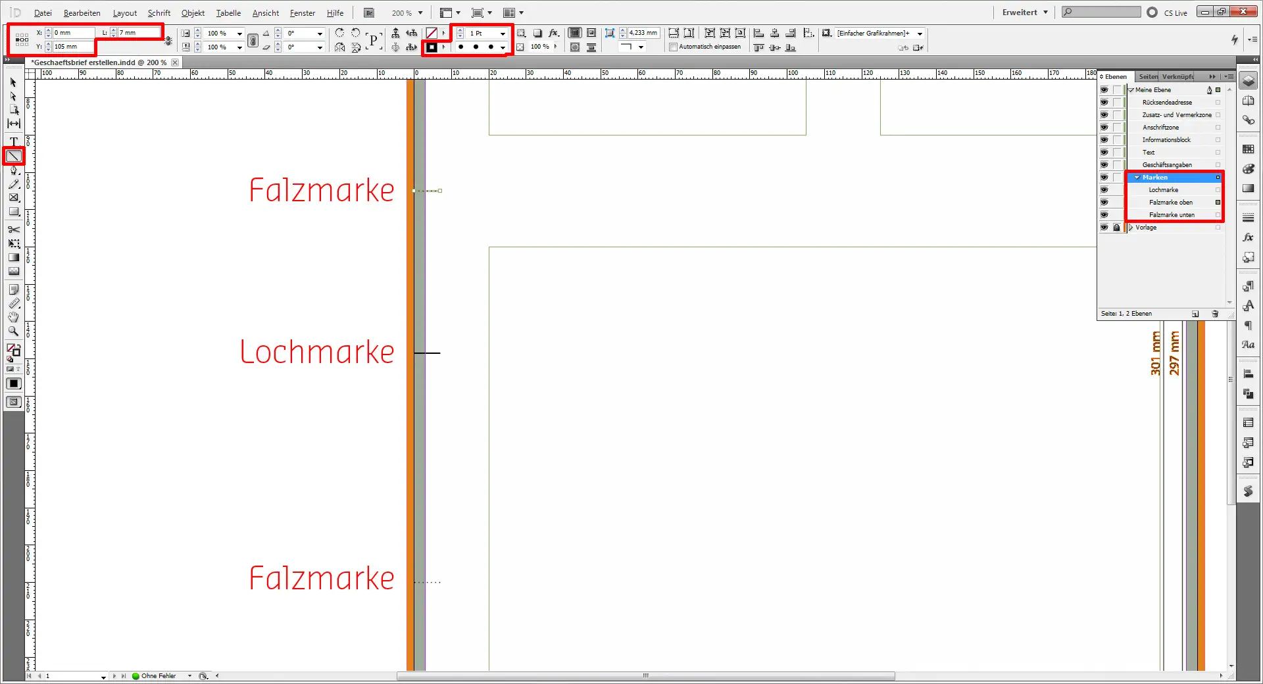Open the stroke weight 1 Pt dropdown
The image size is (1263, 684).
(x=503, y=34)
